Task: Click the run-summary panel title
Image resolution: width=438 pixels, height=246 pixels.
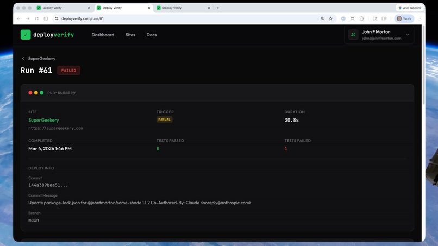Action: [61, 93]
